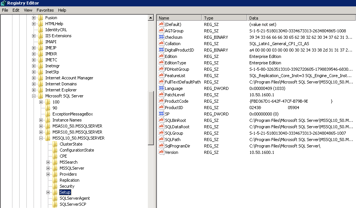Click the string icon of the Collation value
The image size is (356, 208).
coord(161,43)
